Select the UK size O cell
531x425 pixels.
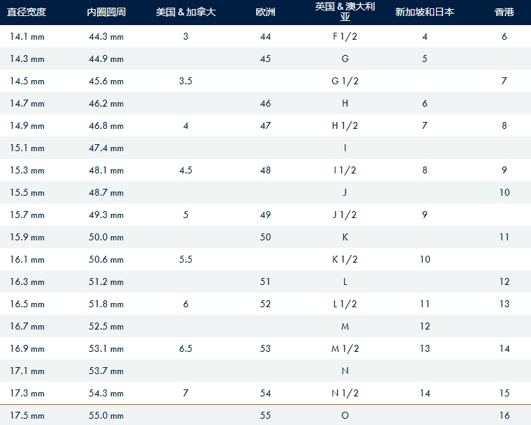tap(345, 415)
